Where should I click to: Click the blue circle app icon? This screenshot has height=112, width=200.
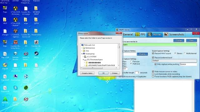pyautogui.click(x=26, y=76)
